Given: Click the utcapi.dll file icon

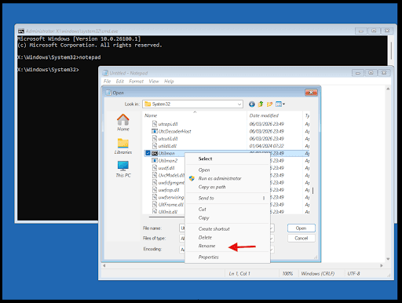Looking at the screenshot, I should [x=155, y=124].
